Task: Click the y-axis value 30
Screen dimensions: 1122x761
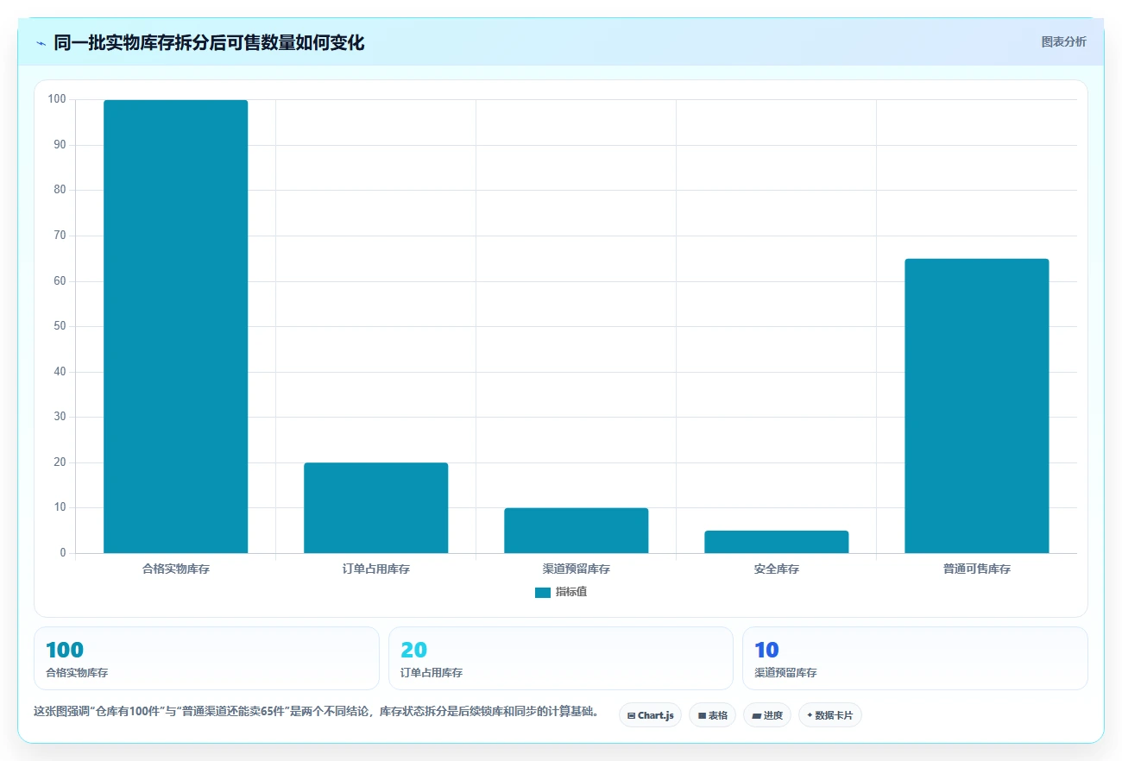Action: point(60,417)
